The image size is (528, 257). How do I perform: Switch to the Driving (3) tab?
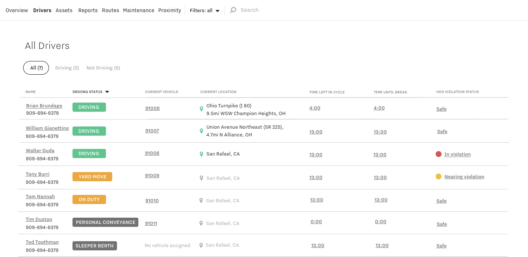[x=67, y=68]
